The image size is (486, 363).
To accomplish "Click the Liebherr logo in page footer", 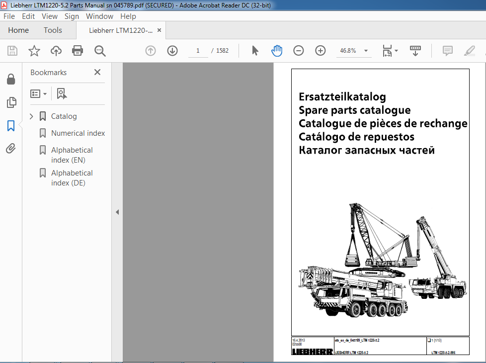I will 313,352.
